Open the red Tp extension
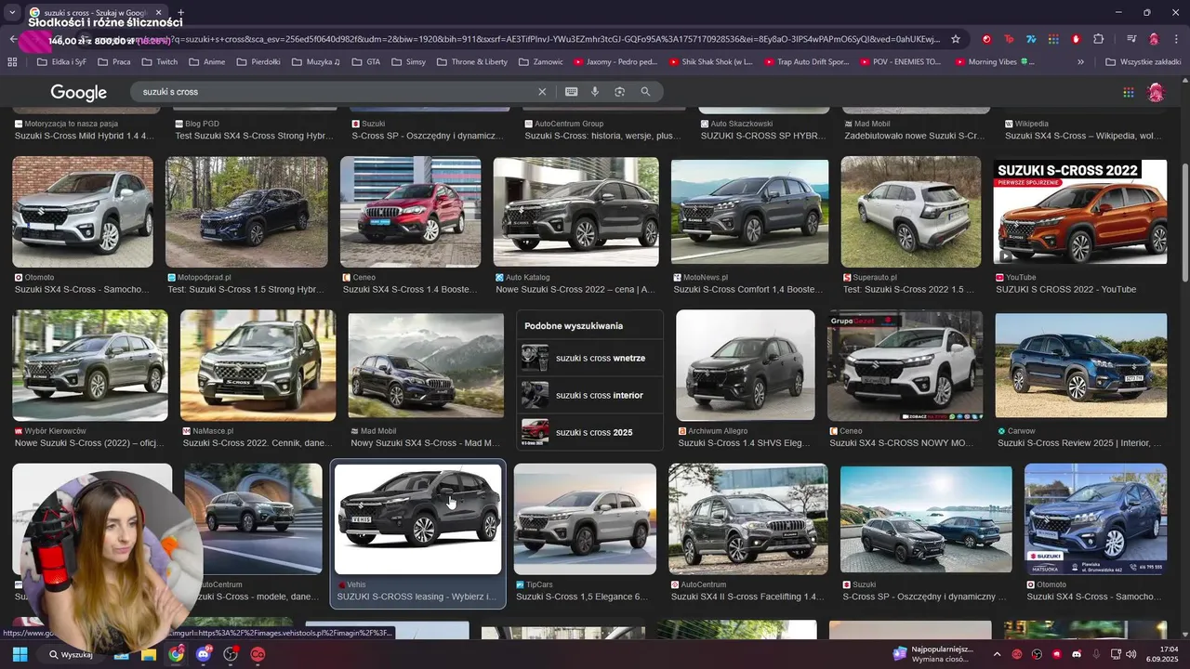The image size is (1190, 669). 1009,39
